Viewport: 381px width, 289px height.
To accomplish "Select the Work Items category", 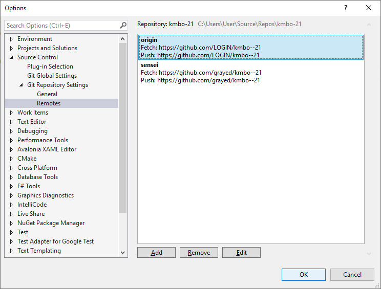I will (33, 113).
